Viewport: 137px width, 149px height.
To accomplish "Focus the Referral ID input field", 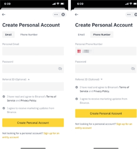I will [33, 86].
